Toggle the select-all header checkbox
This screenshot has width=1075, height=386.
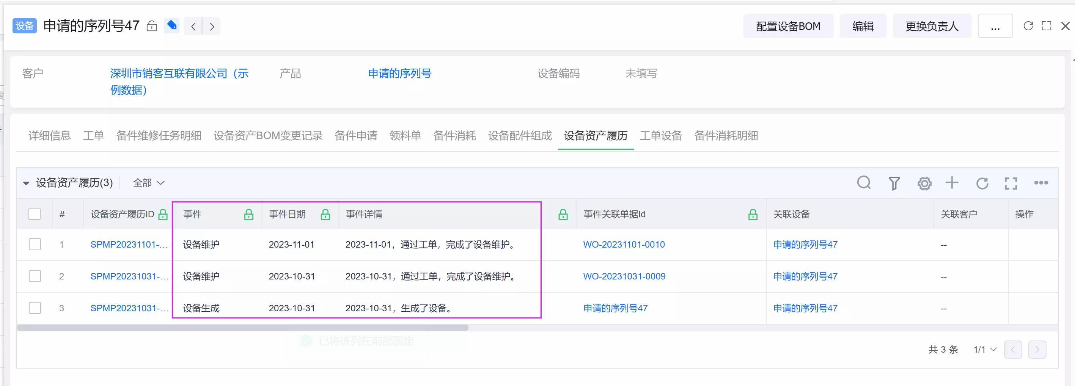[35, 214]
